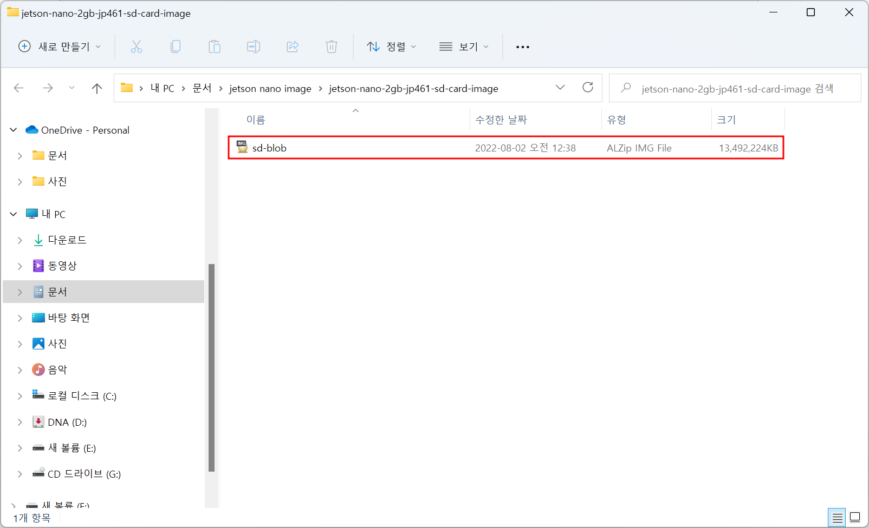Select 문서 under 내 PC in sidebar
Image resolution: width=869 pixels, height=528 pixels.
57,292
